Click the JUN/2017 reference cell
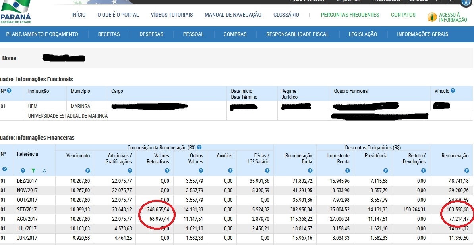The width and height of the screenshot is (474, 245). point(27,238)
